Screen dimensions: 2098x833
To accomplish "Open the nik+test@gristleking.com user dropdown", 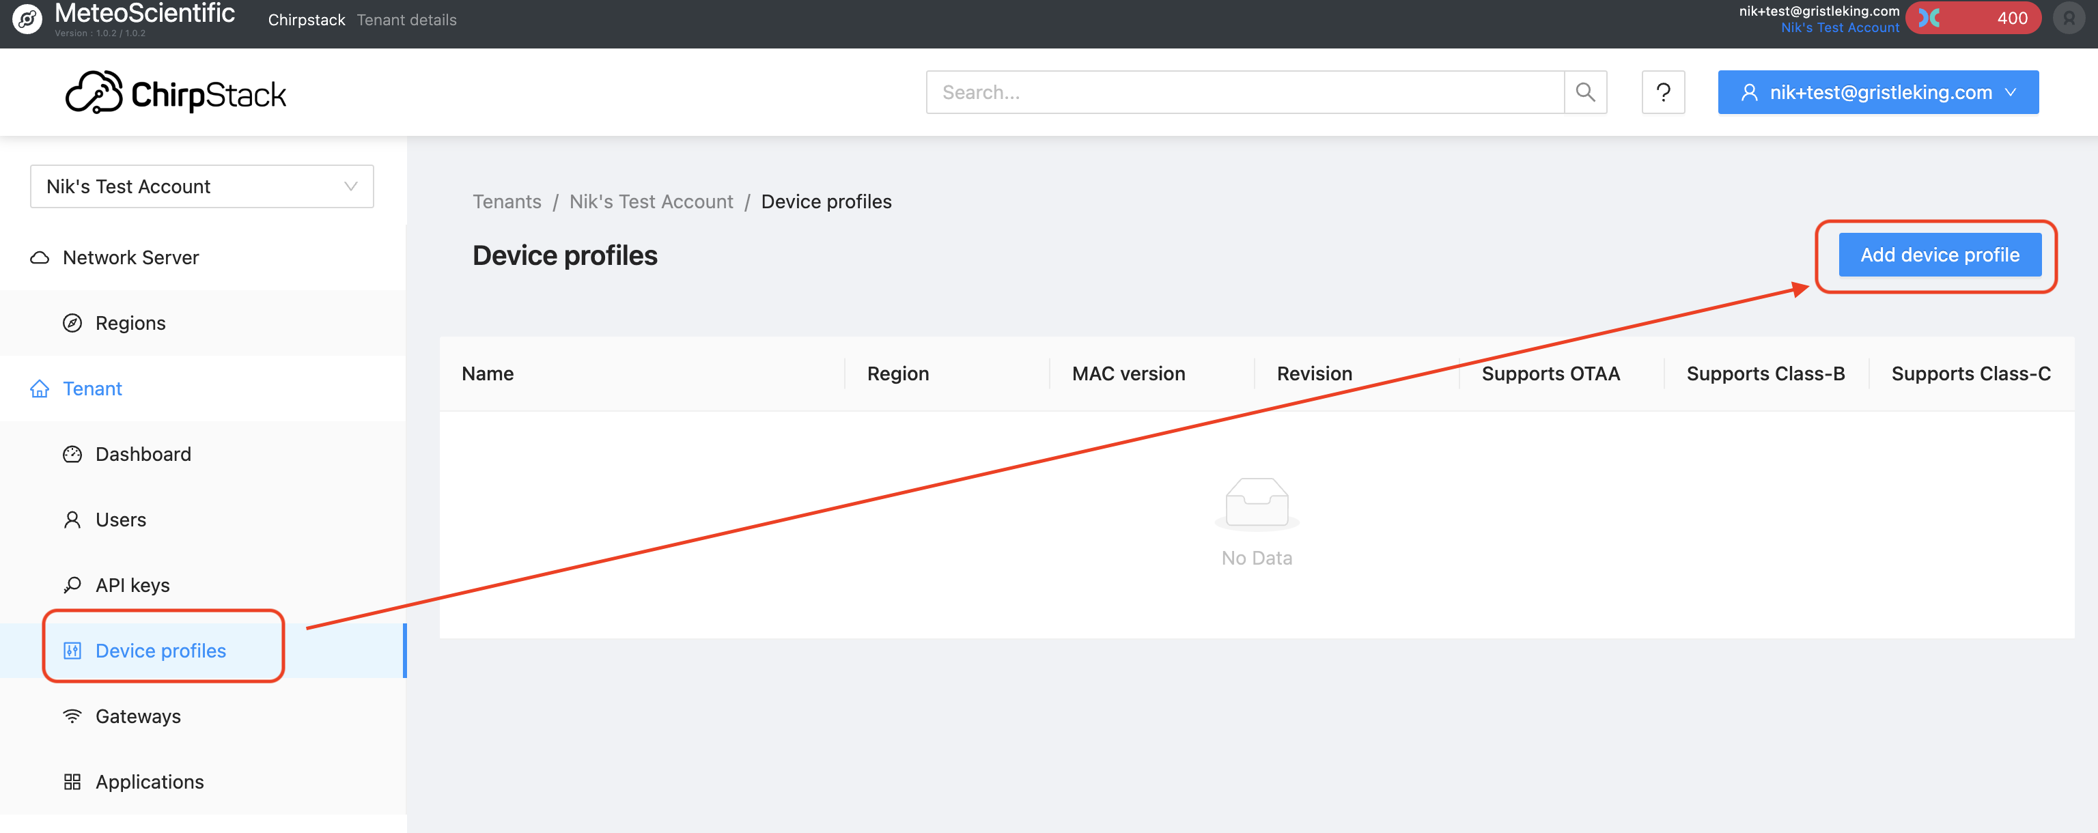I will coord(1877,92).
